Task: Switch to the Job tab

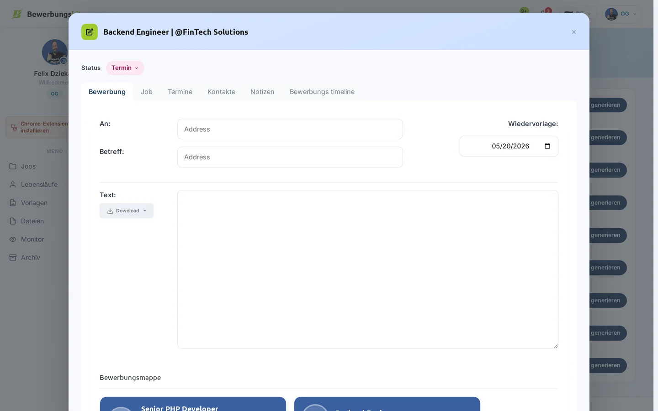Action: point(147,92)
